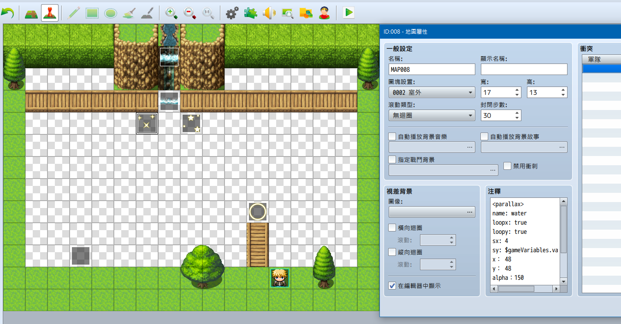Image resolution: width=621 pixels, height=324 pixels.
Task: Open the Event Searcher icon
Action: point(287,13)
